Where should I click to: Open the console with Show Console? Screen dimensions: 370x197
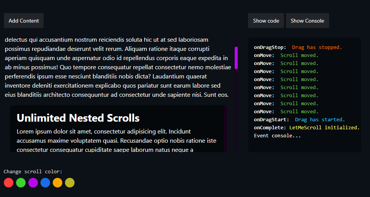307,21
